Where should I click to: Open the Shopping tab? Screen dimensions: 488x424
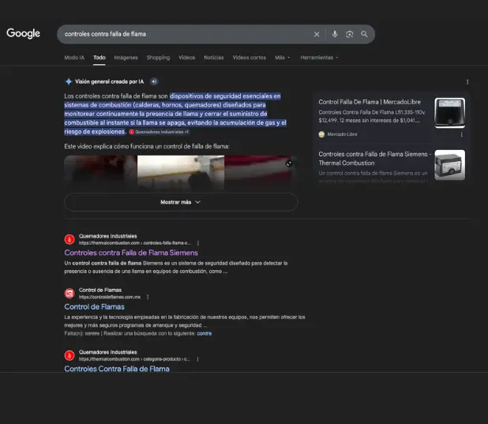(158, 58)
